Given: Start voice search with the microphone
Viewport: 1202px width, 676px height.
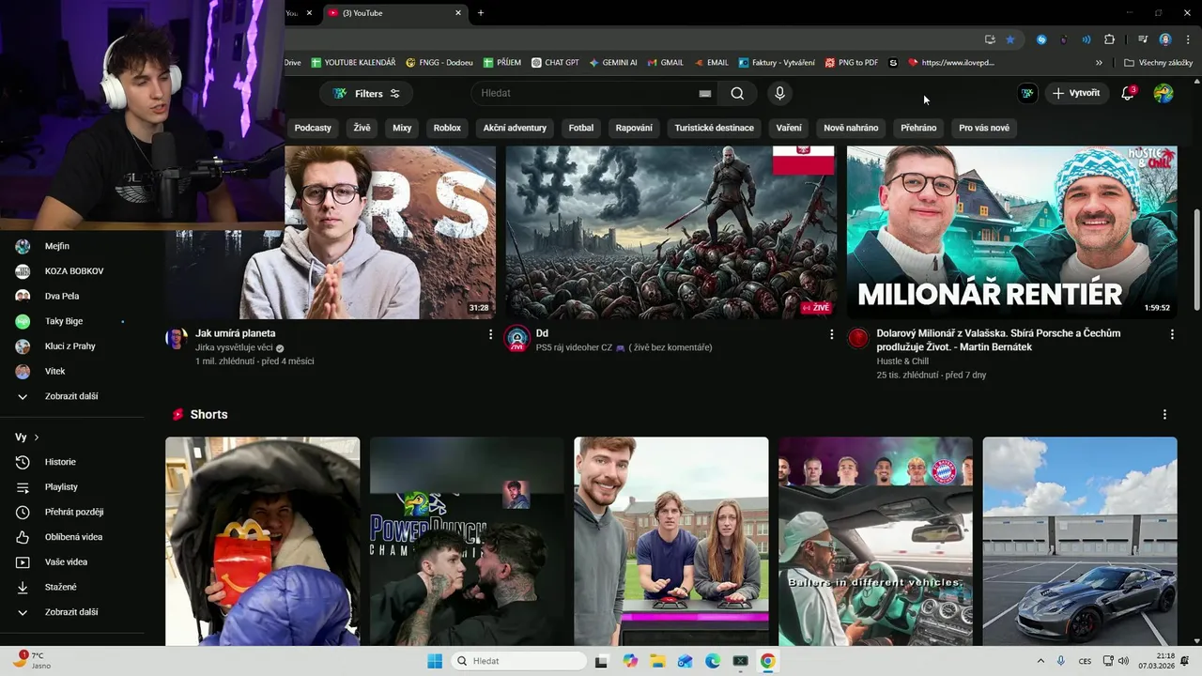Looking at the screenshot, I should [779, 94].
